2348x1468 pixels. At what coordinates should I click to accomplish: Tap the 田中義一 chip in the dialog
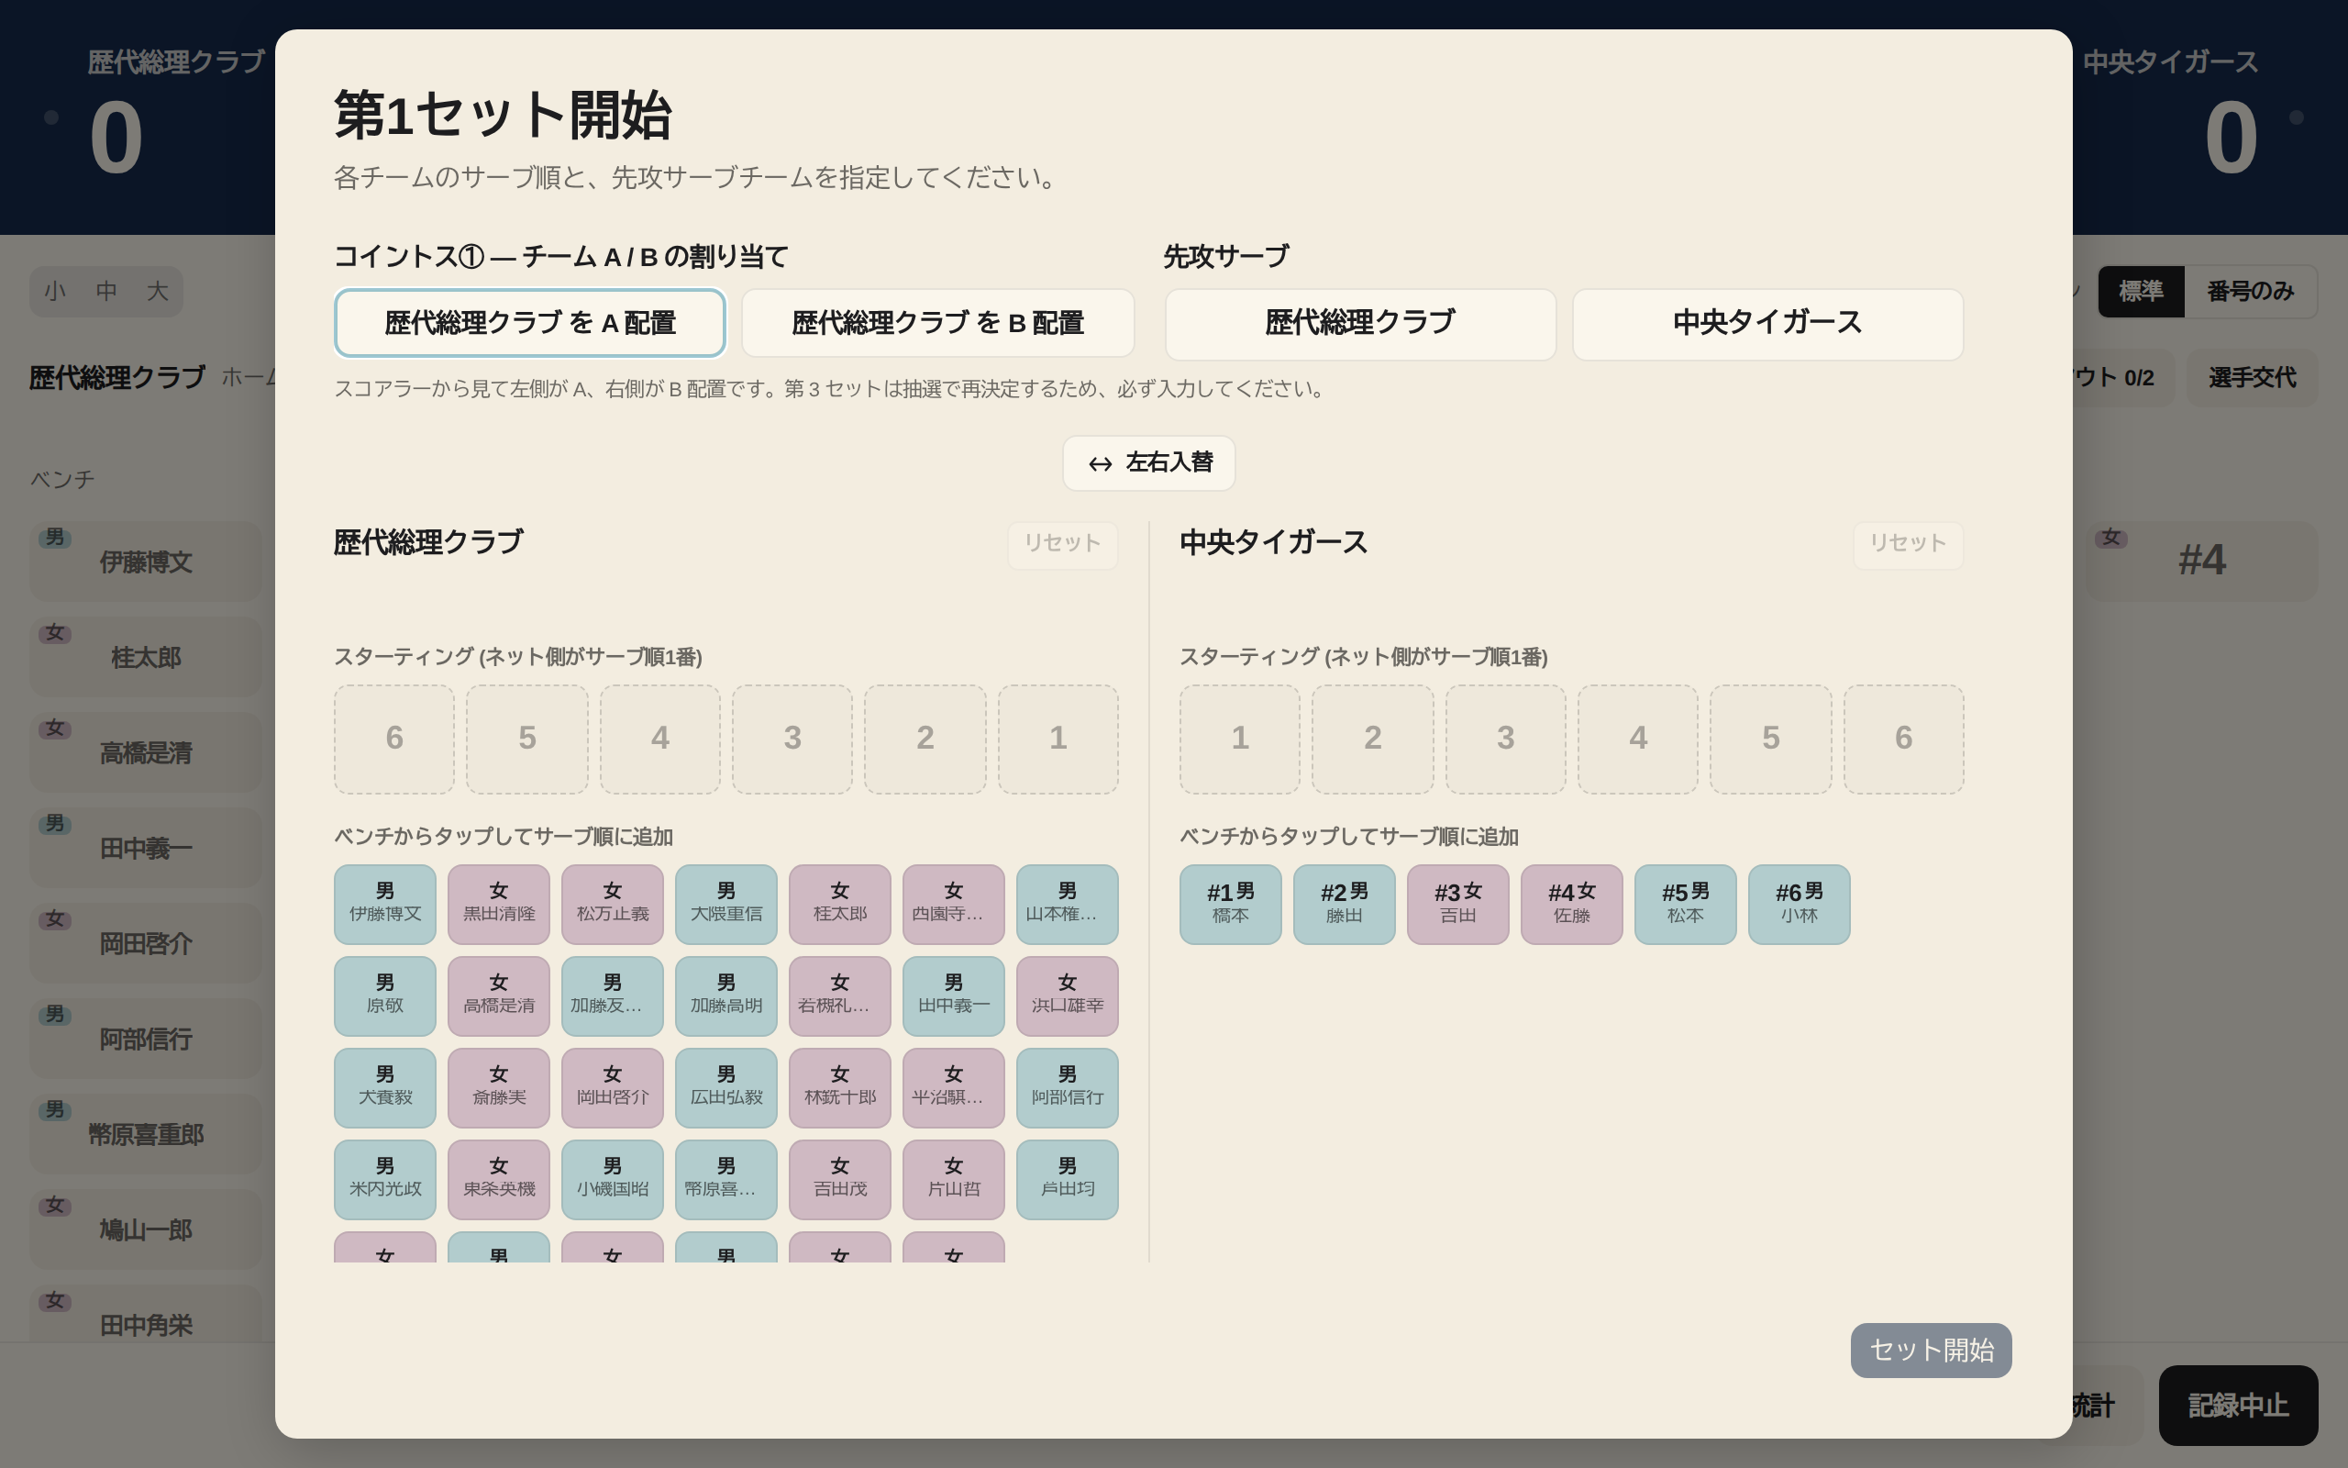954,996
